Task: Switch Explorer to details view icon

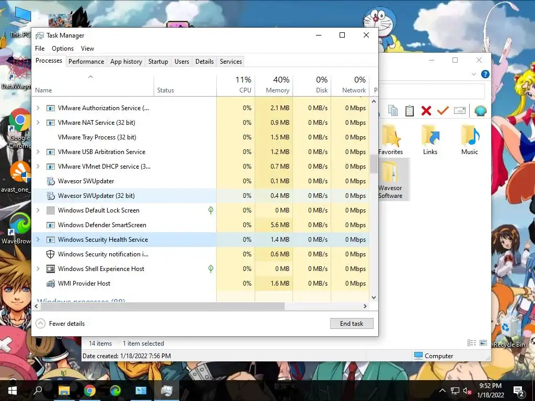Action: 472,343
